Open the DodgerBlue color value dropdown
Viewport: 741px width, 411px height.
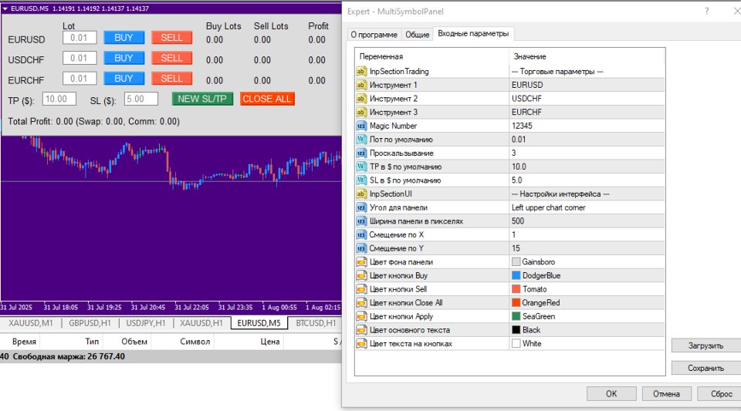tap(587, 275)
